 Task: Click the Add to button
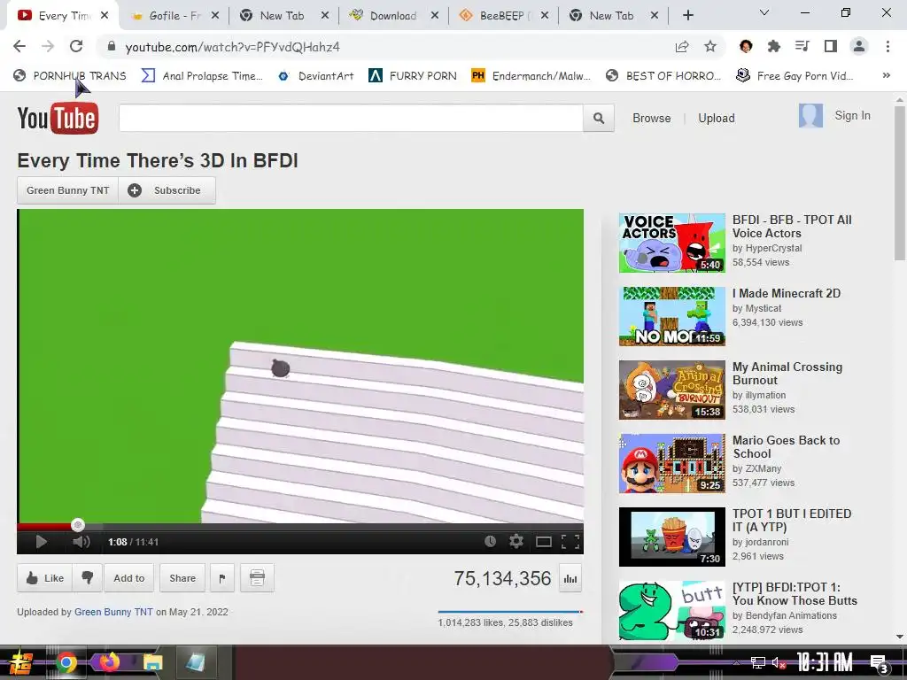(129, 577)
